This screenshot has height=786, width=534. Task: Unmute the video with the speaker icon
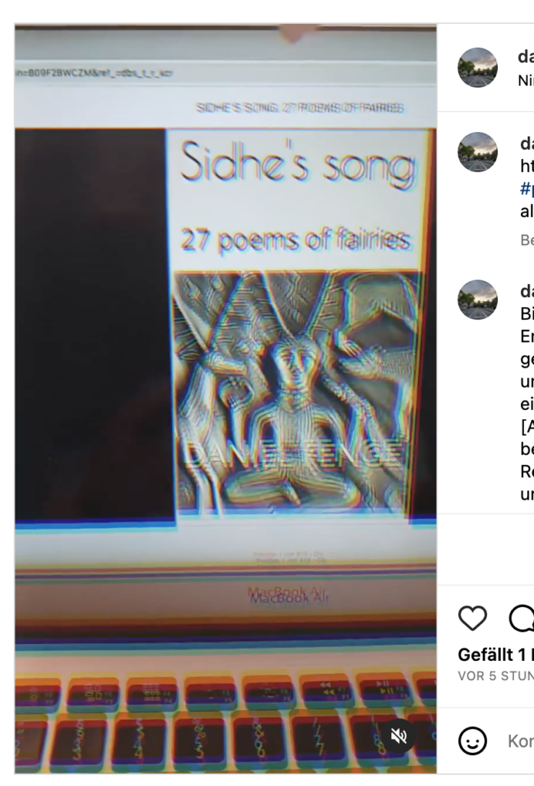[399, 736]
